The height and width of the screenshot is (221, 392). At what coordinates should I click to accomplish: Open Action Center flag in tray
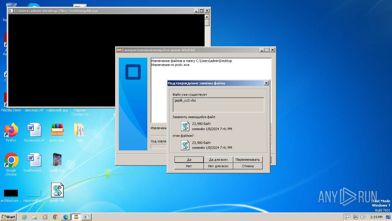(x=348, y=217)
